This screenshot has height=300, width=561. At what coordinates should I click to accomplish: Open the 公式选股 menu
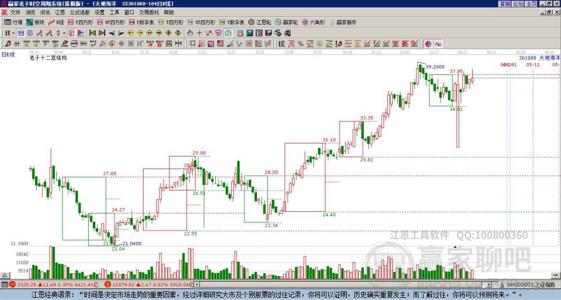tap(80, 13)
